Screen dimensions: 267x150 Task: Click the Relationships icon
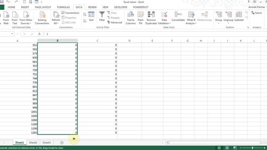204,17
